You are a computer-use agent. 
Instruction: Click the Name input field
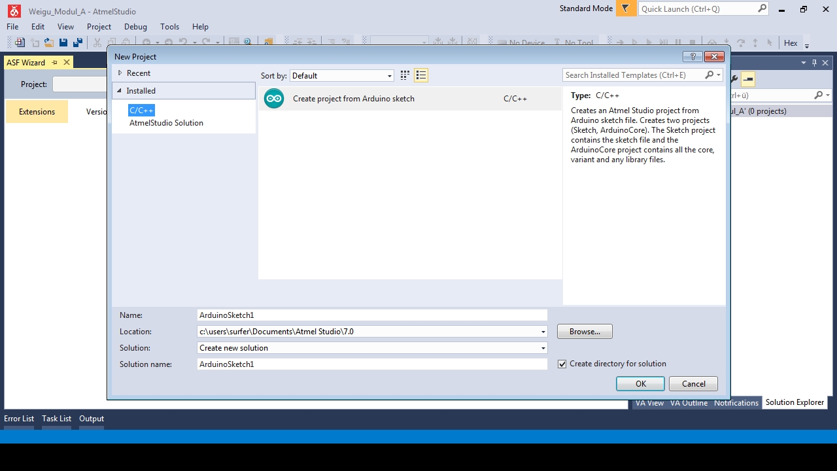(372, 315)
